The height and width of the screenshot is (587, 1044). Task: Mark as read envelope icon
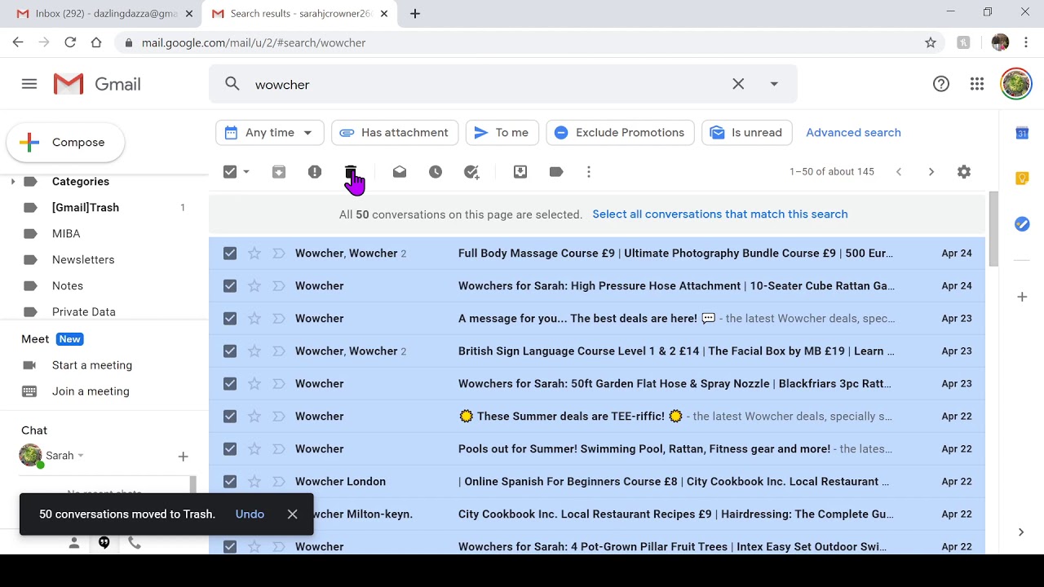(x=400, y=172)
